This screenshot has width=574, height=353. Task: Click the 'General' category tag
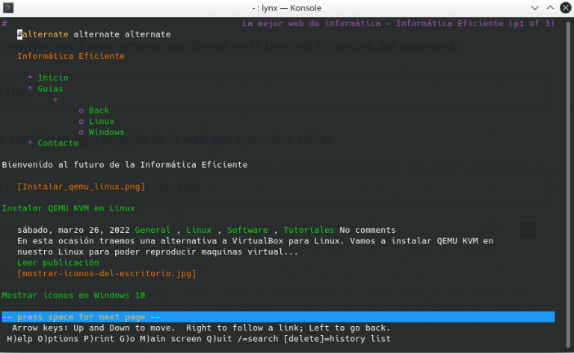(153, 230)
